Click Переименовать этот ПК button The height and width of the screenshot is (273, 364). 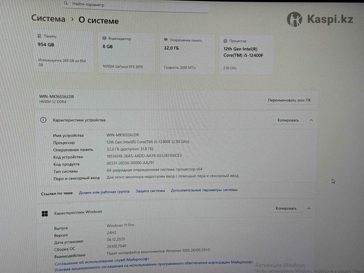coord(289,100)
